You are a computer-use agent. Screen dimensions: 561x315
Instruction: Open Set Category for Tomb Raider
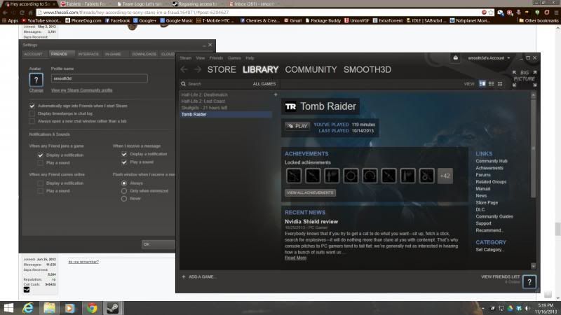(489, 250)
